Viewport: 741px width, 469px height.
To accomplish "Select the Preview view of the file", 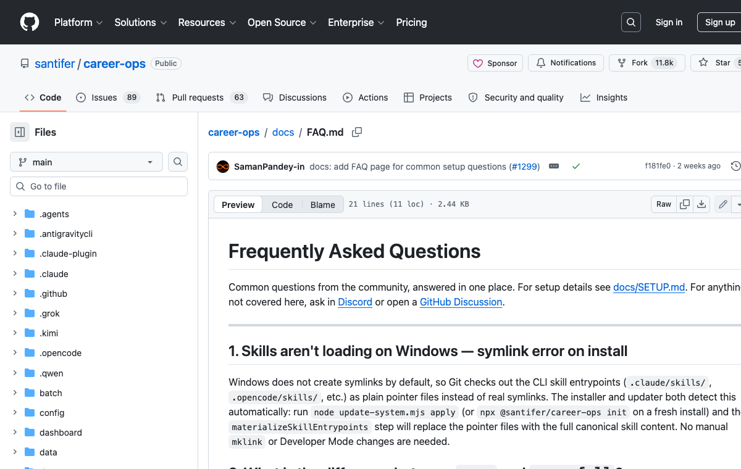I will click(x=238, y=205).
